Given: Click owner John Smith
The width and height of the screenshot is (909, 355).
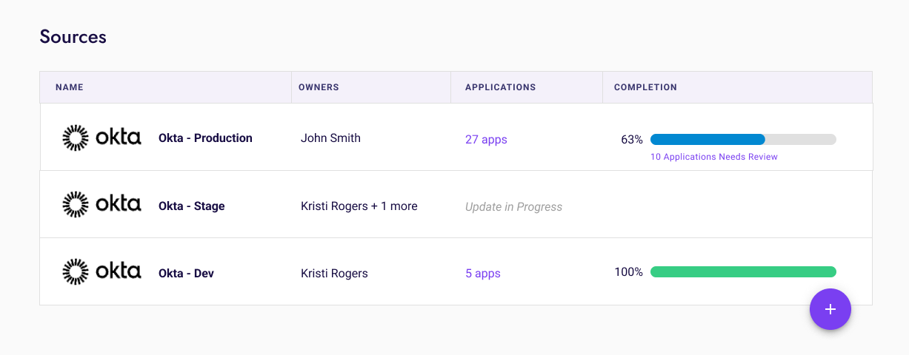Looking at the screenshot, I should [x=330, y=138].
